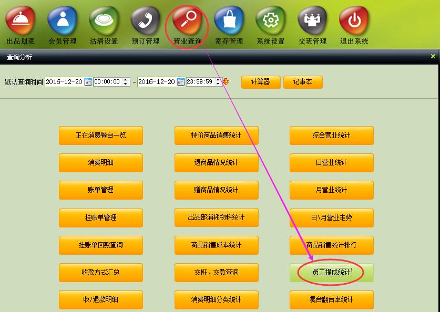Open 月营业统计
This screenshot has width=440, height=312.
click(x=331, y=190)
